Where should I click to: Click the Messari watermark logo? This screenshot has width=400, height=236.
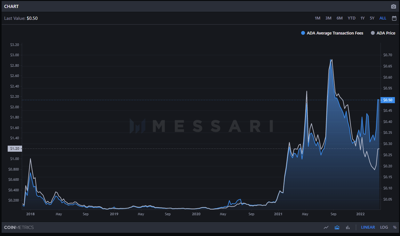[201, 126]
